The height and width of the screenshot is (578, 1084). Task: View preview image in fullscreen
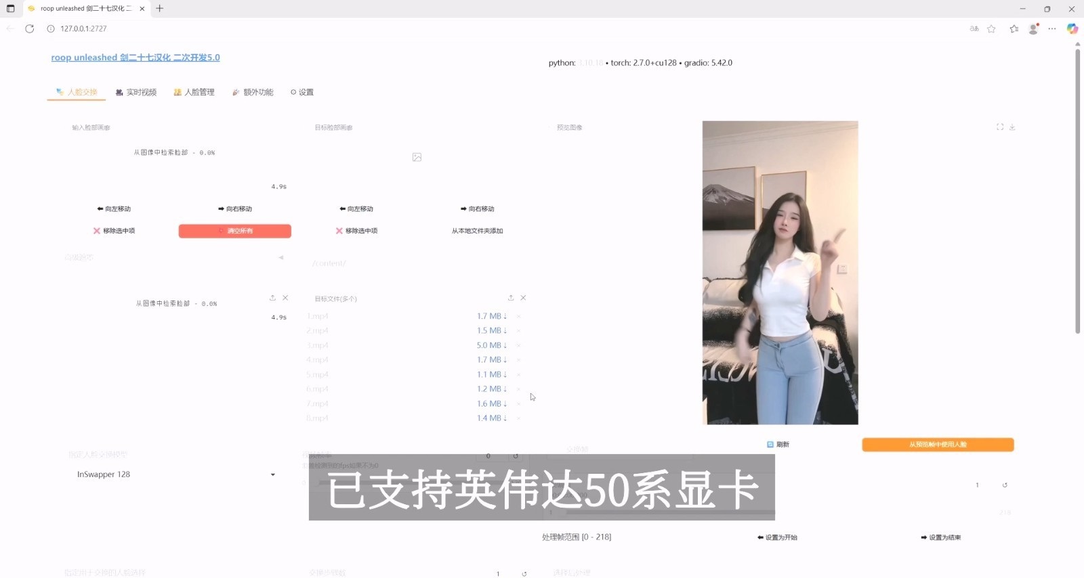click(x=1000, y=127)
